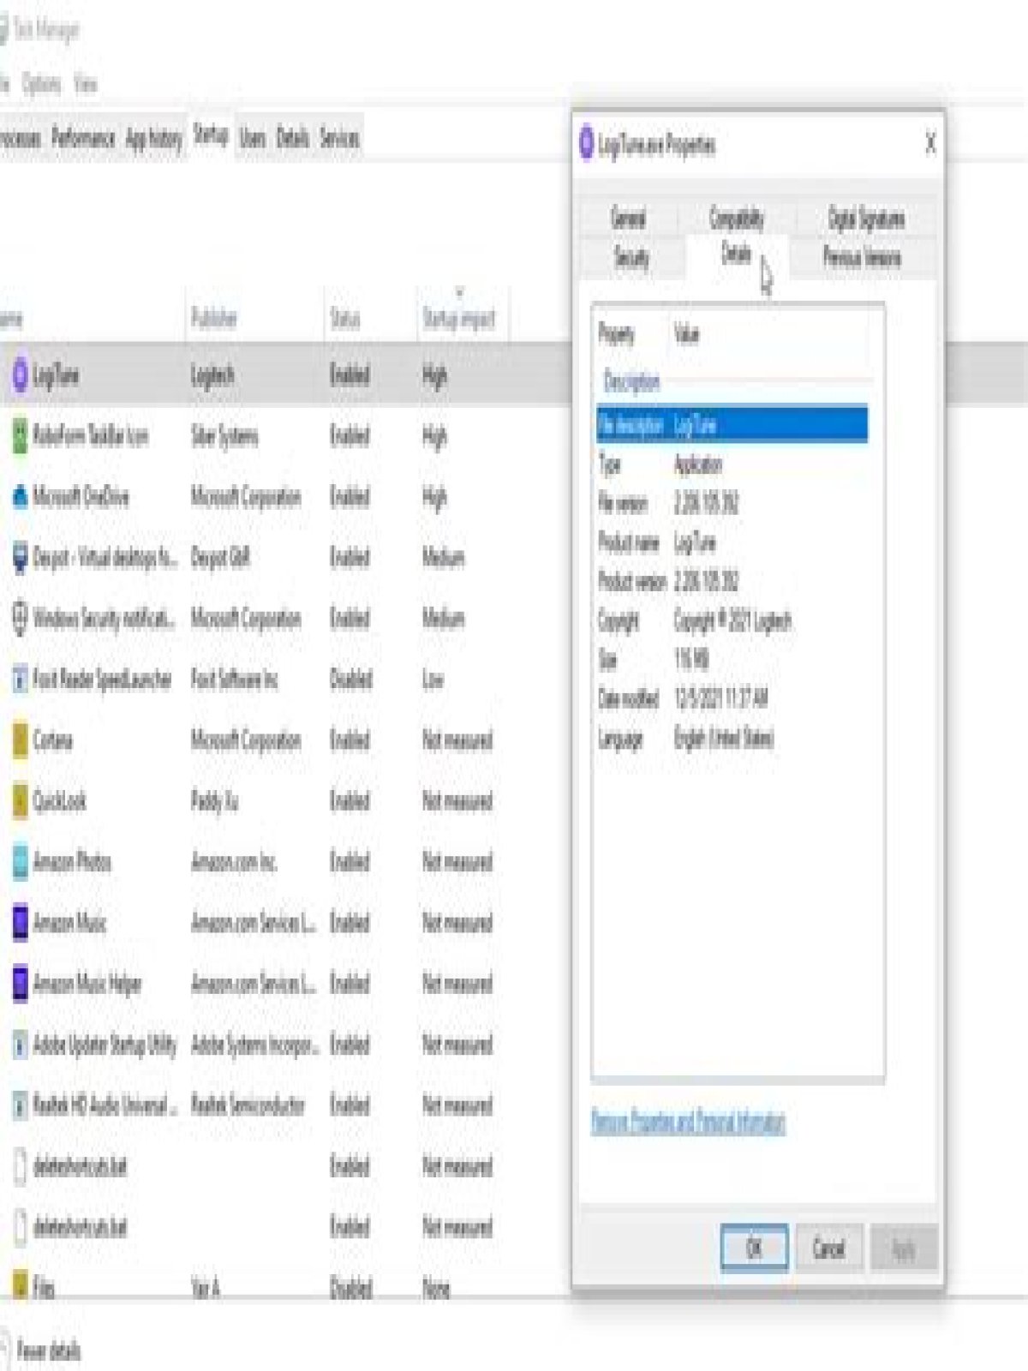1028x1371 pixels.
Task: Select the Product name property row
Action: pos(732,543)
